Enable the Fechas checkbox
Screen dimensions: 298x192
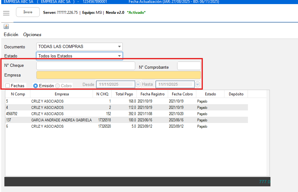click(8, 86)
